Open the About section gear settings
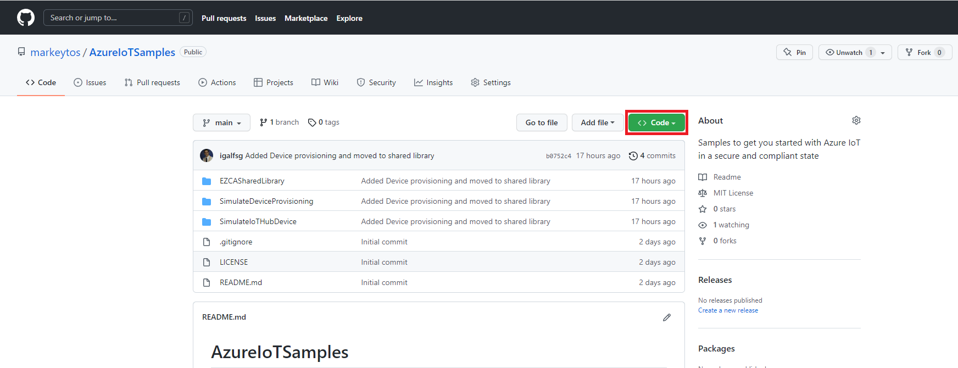Image resolution: width=958 pixels, height=368 pixels. (856, 120)
